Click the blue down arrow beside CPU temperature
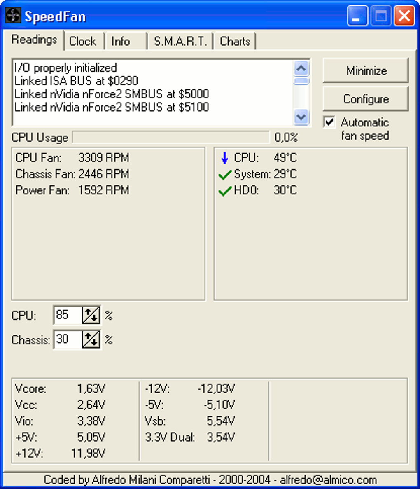Viewport: 420px width, 489px height. click(224, 158)
